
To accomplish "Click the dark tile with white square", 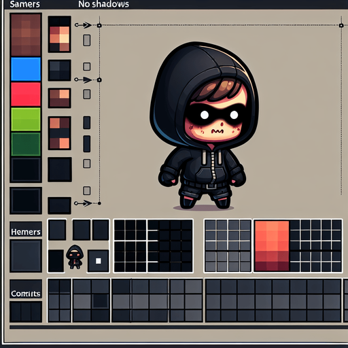I will (x=98, y=261).
